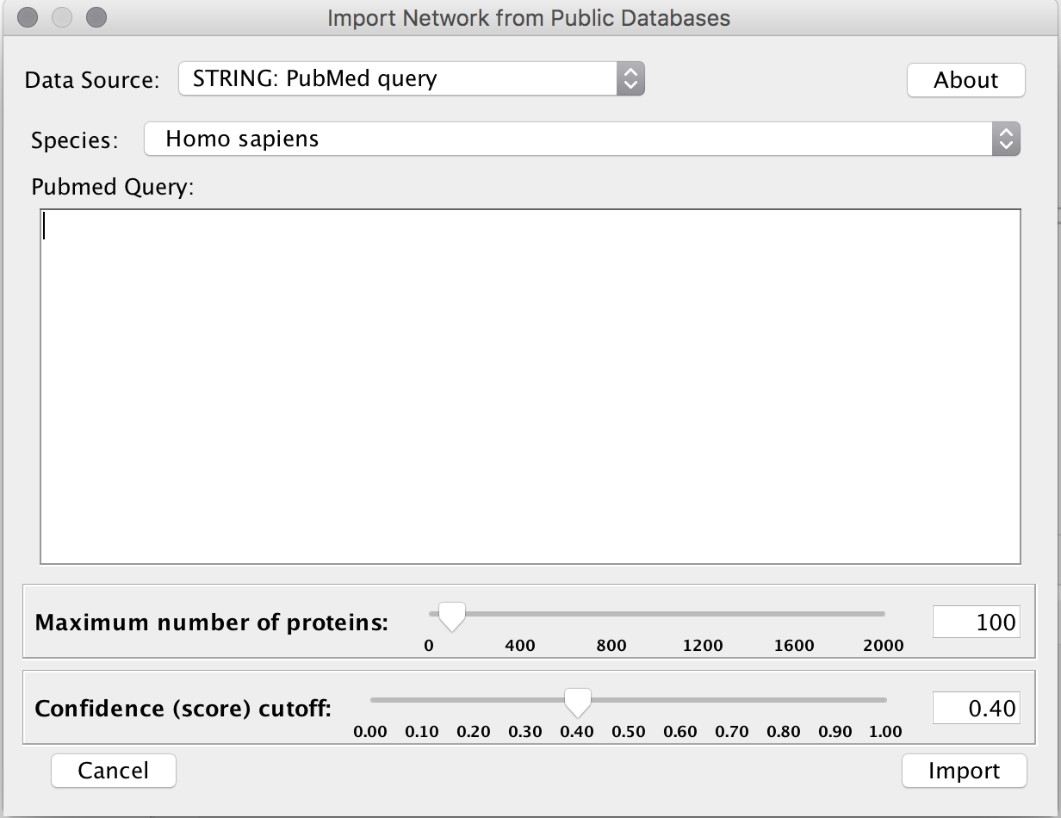
Task: Open the Species dropdown showing Homo sapiens
Action: point(581,139)
